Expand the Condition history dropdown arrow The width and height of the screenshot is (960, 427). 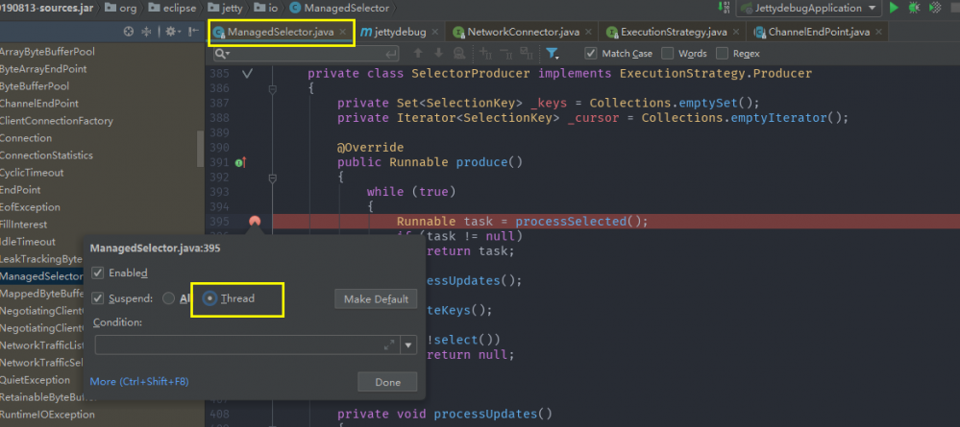pyautogui.click(x=408, y=344)
